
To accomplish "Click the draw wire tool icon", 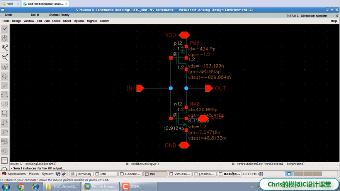I will pyautogui.click(x=5, y=85).
